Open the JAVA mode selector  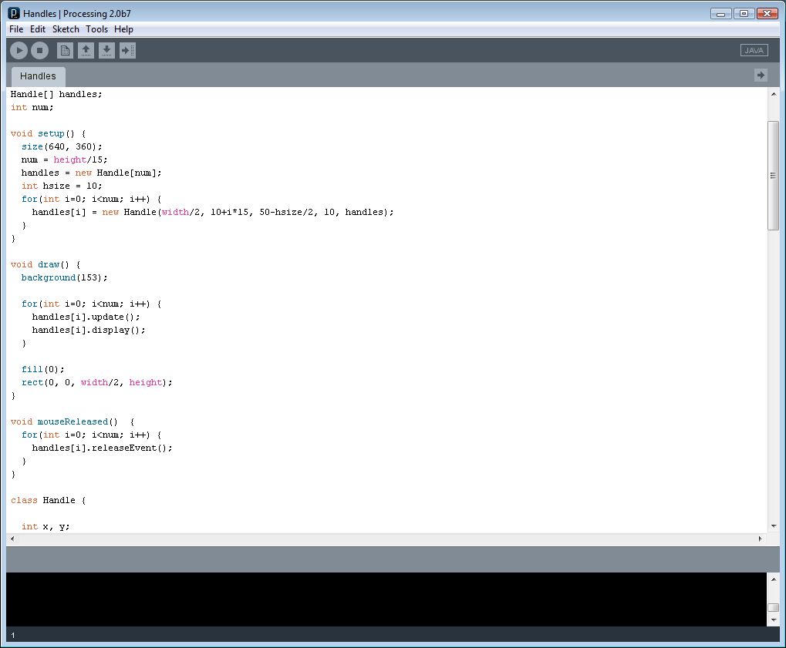(754, 50)
